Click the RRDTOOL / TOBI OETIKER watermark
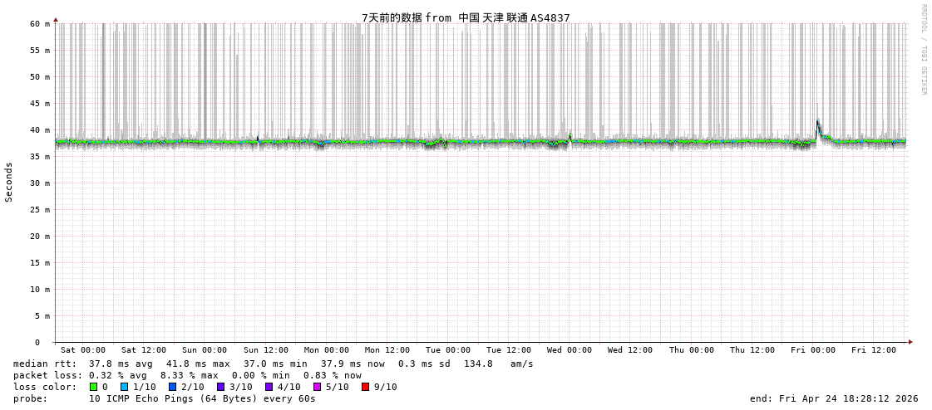 923,50
